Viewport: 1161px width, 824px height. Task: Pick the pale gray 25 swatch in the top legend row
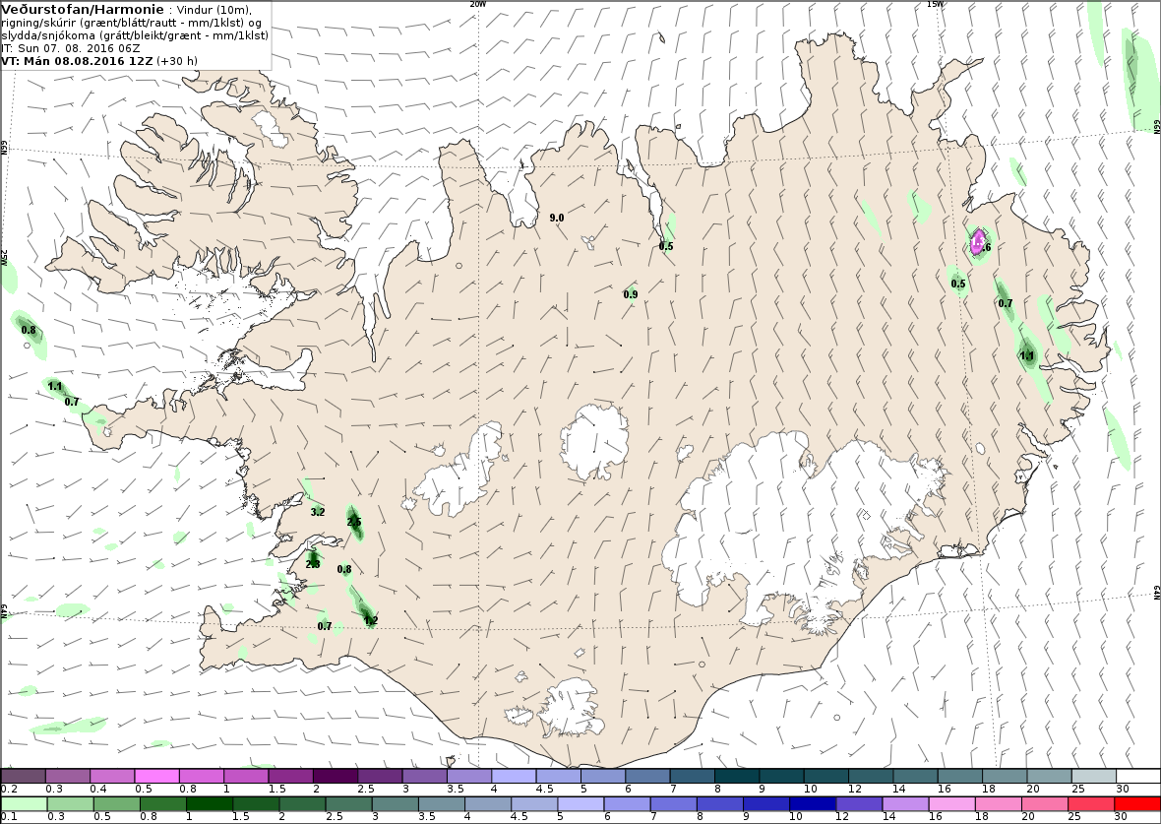click(1094, 776)
